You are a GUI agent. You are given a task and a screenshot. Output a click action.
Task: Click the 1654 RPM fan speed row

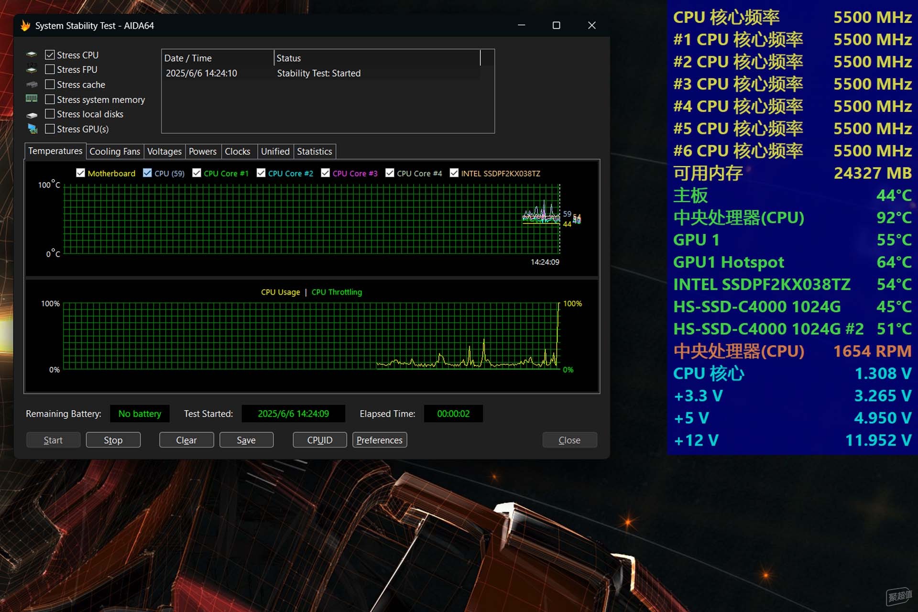coord(792,351)
